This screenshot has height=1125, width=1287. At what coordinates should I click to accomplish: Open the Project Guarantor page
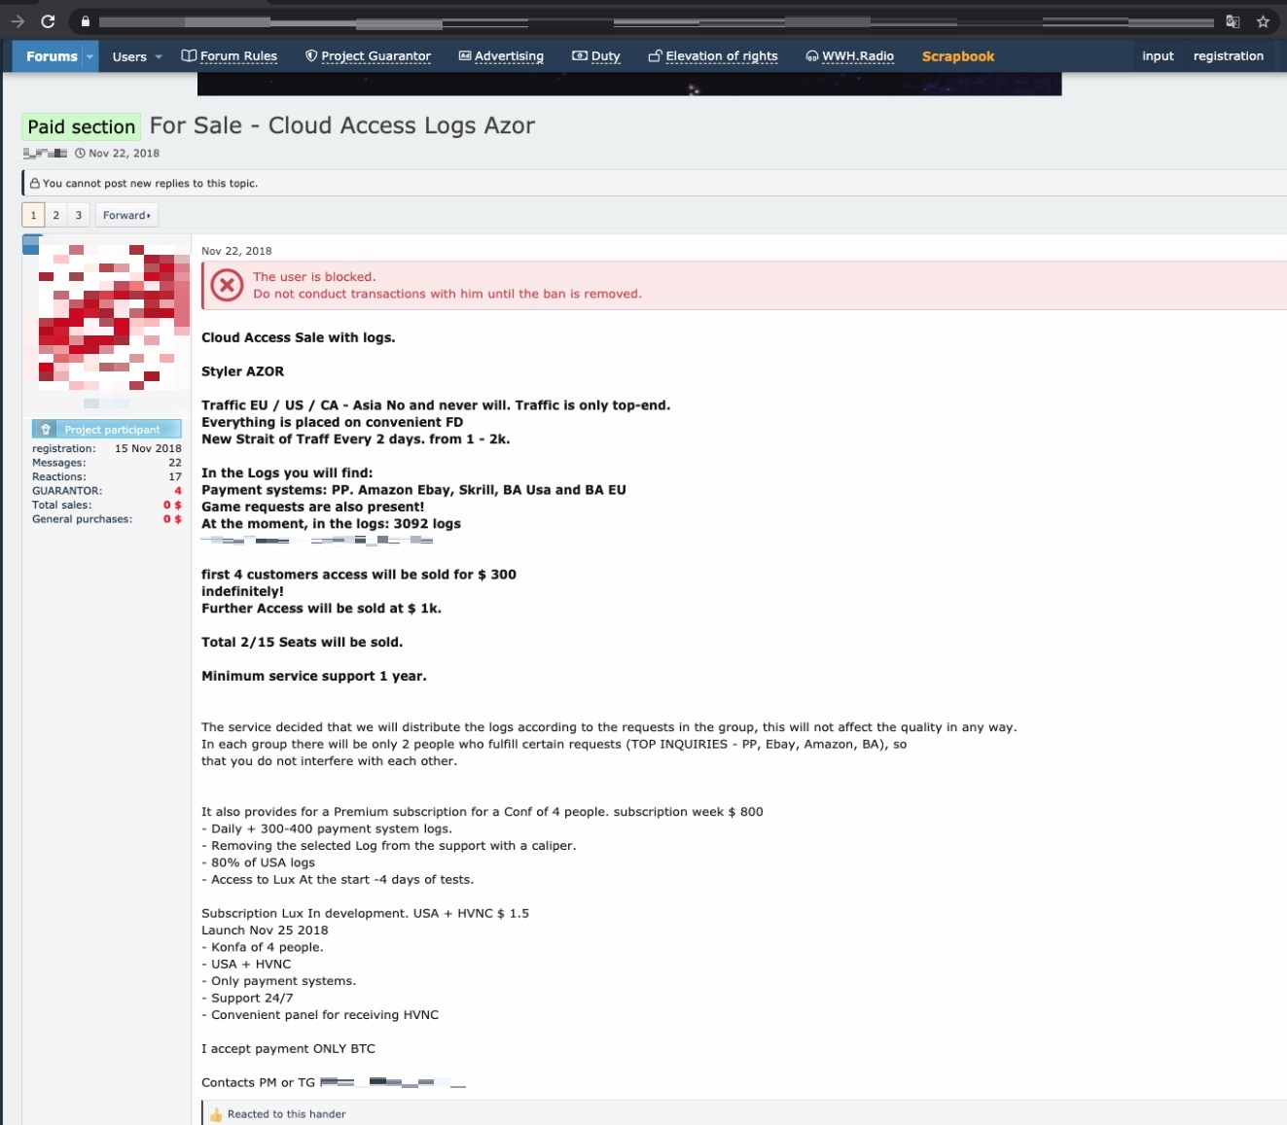click(x=368, y=56)
